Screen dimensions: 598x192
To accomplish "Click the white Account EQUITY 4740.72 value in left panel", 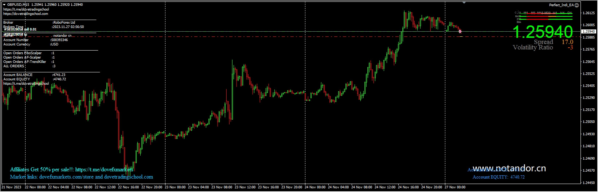I will pyautogui.click(x=59, y=79).
